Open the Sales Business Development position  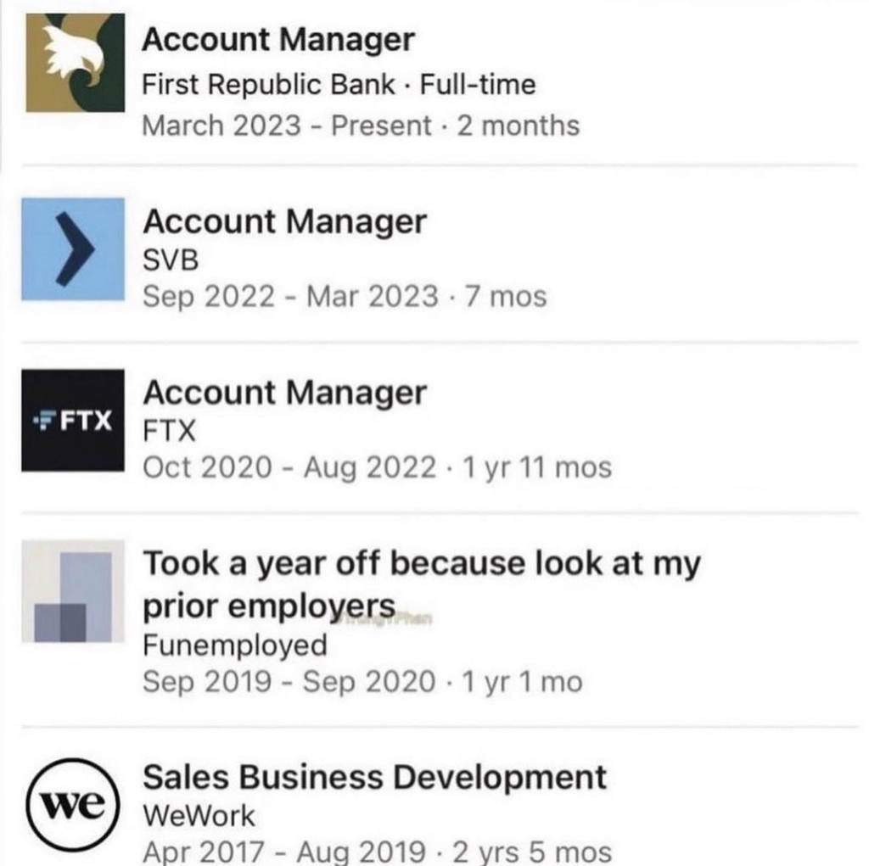[374, 777]
